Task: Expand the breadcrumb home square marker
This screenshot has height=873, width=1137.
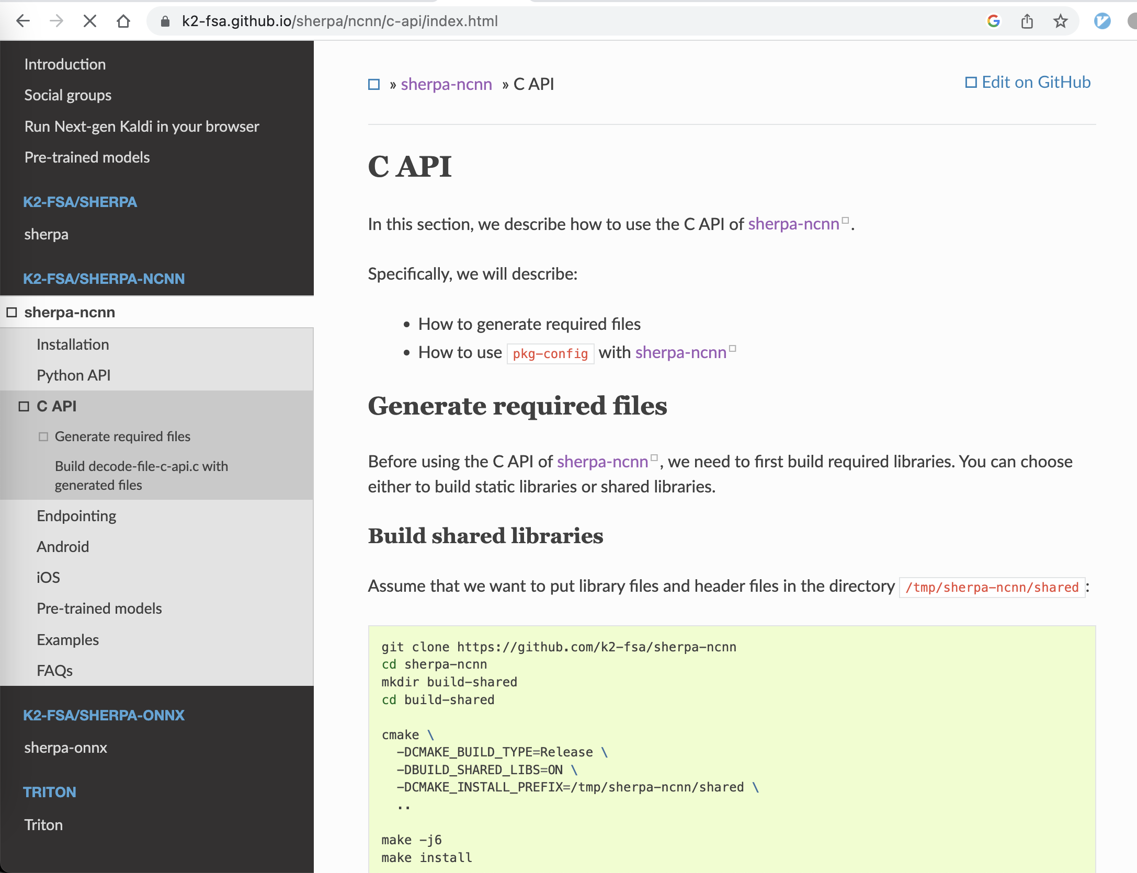Action: click(373, 84)
